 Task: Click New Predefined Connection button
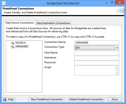click(x=47, y=99)
